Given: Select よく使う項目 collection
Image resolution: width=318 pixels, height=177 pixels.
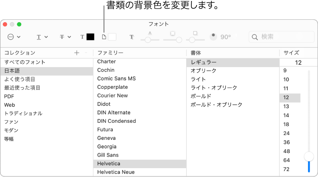Looking at the screenshot, I should tap(47, 79).
